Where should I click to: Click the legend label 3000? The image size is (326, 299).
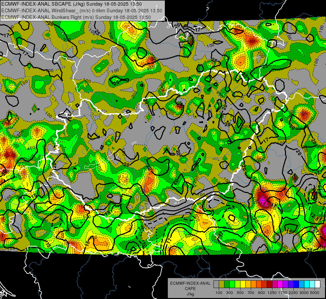[304, 293]
